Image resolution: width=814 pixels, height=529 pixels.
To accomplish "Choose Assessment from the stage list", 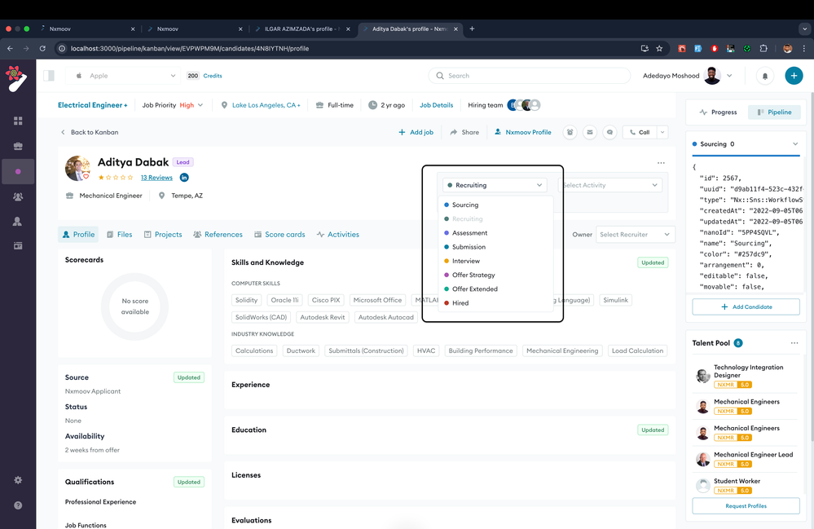I will 495,233.
